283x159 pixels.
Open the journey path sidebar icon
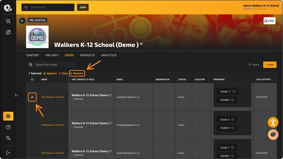click(8, 21)
